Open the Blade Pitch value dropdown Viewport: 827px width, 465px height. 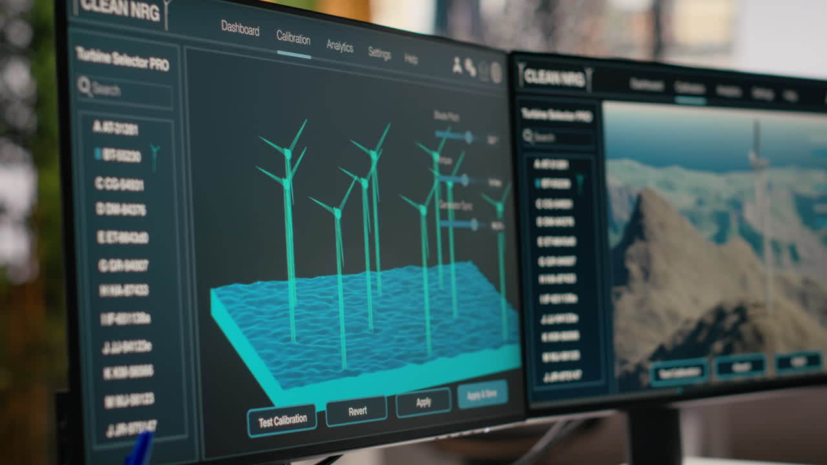493,138
